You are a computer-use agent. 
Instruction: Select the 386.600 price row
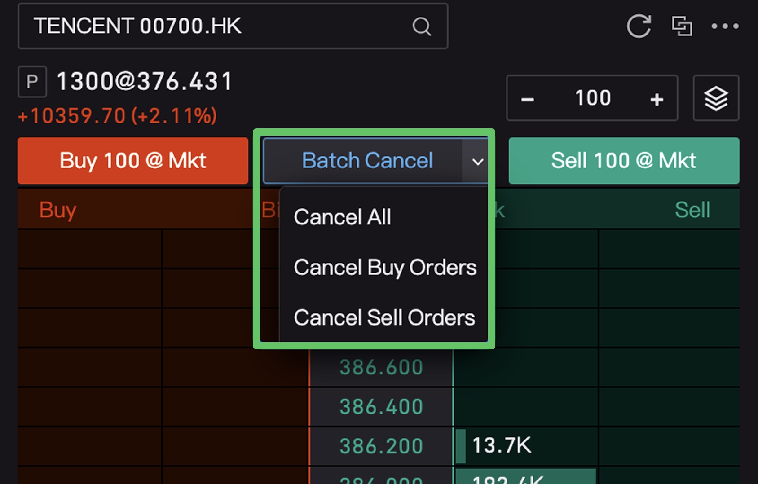click(381, 367)
